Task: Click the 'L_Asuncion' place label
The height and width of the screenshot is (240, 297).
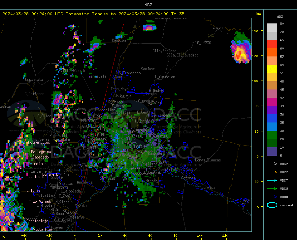Action: tap(165, 77)
